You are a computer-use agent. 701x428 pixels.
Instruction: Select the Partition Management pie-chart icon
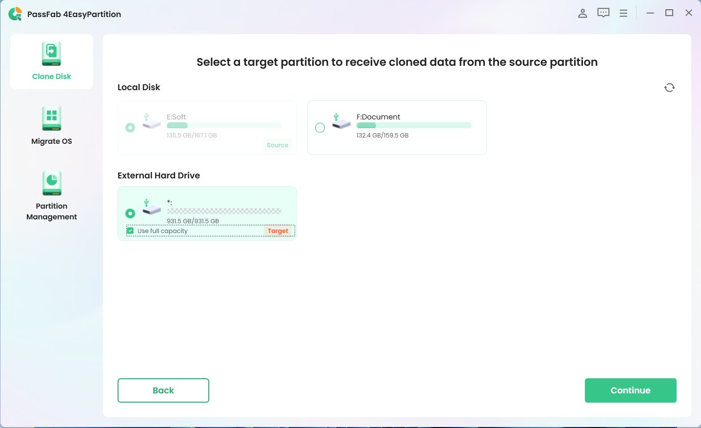tap(51, 183)
